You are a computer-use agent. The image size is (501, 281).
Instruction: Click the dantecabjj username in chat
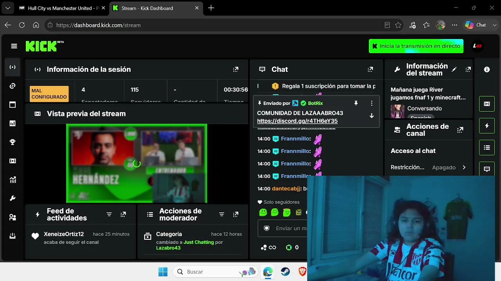[x=286, y=189]
